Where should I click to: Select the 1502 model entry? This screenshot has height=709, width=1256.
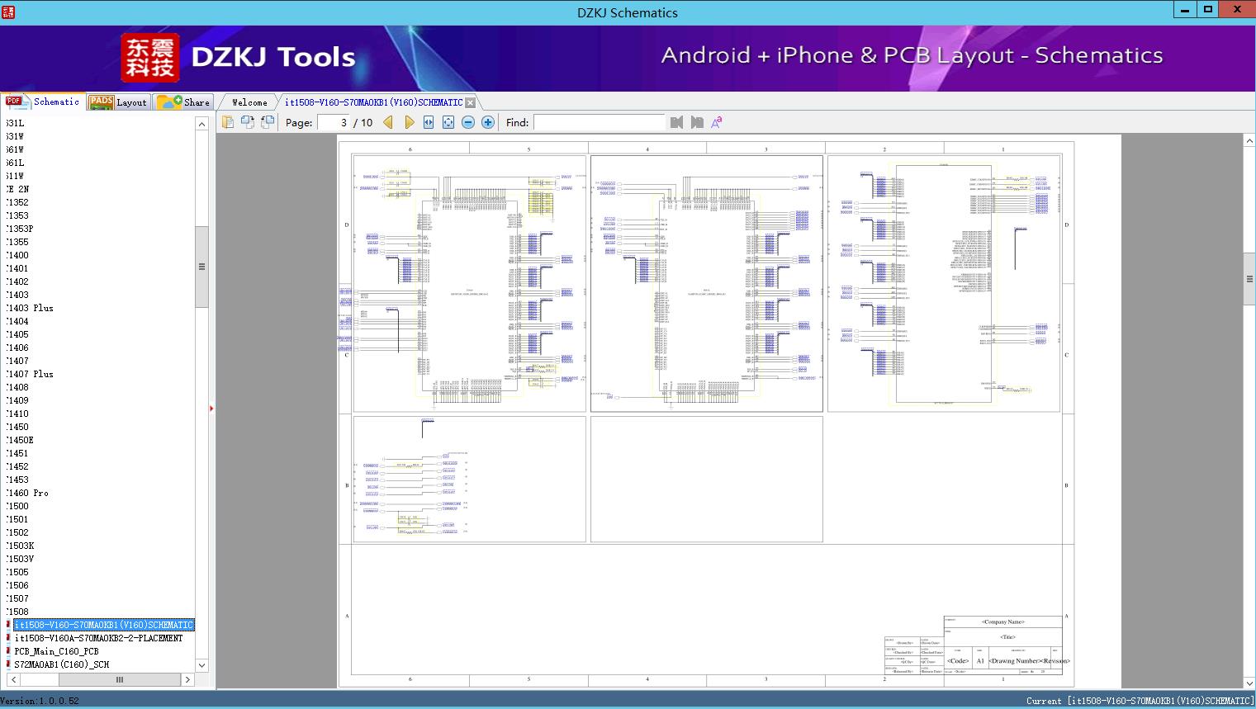[x=18, y=532]
